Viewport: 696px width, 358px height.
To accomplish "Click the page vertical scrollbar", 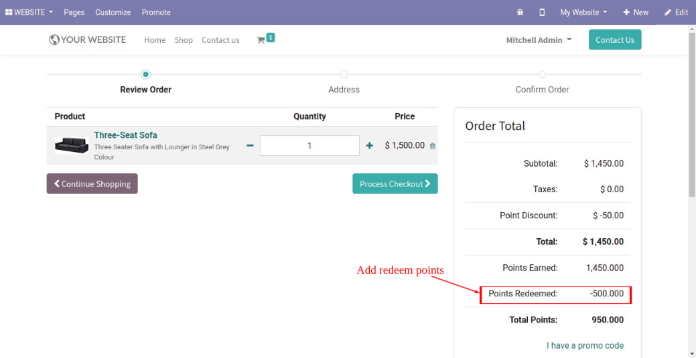I will [x=692, y=115].
